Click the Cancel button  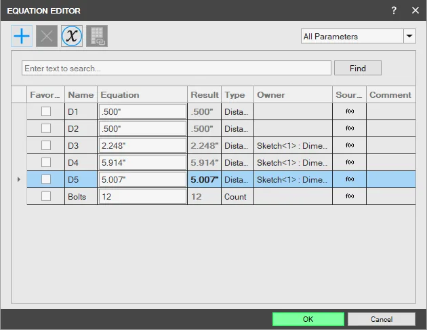coord(382,319)
